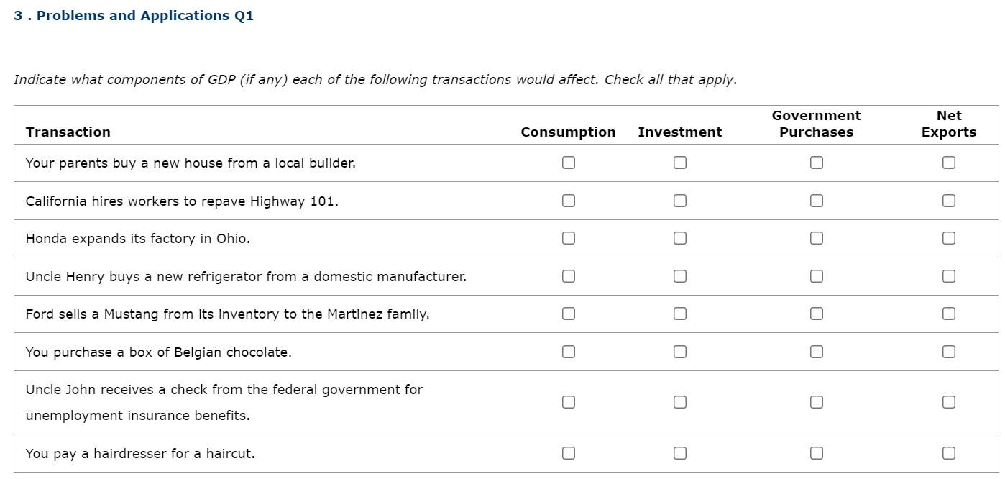The width and height of the screenshot is (1005, 479).
Task: Check Consumption for Ford Mustang sale
Action: click(x=569, y=314)
